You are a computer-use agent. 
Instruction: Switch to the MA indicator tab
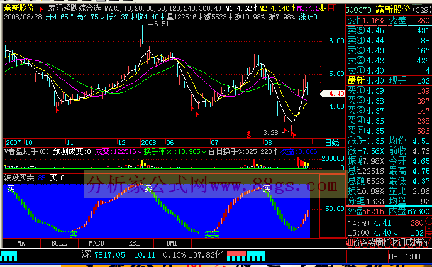(x=21, y=243)
